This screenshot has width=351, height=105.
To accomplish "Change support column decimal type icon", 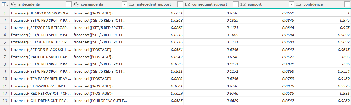I will (243, 4).
